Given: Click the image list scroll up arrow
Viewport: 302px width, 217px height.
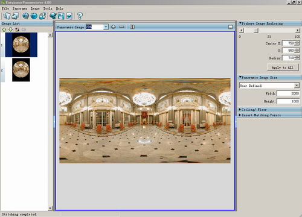Looking at the screenshot, I should click(50, 35).
